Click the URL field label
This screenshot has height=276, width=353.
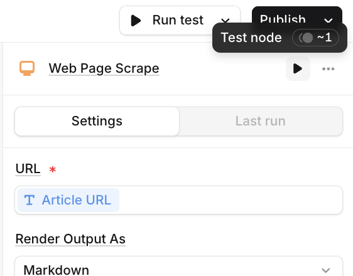(x=28, y=169)
